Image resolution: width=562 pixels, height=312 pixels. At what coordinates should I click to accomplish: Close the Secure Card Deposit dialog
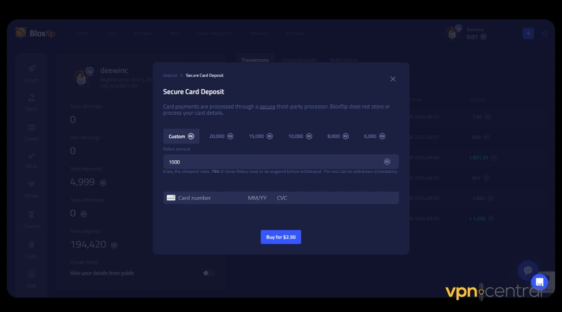coord(393,79)
